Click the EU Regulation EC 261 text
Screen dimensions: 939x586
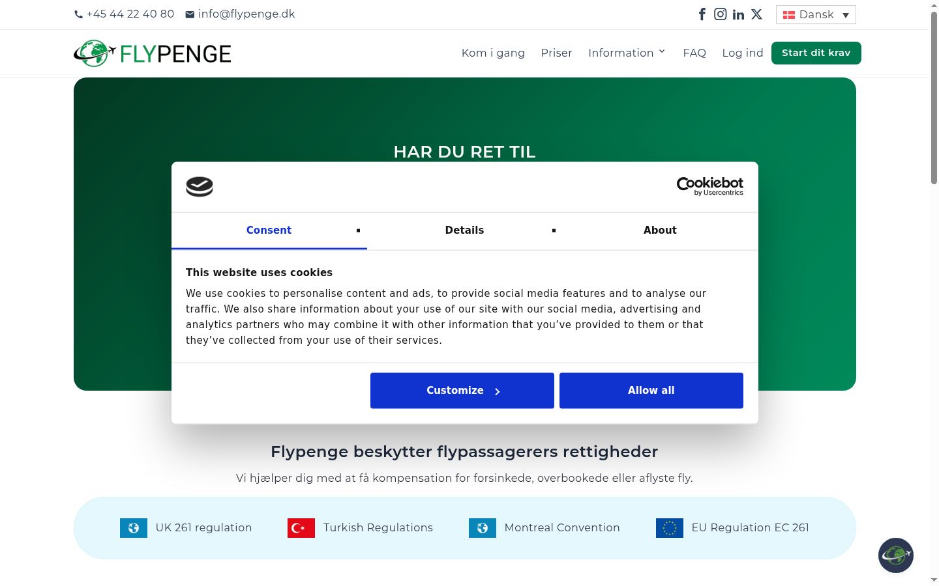pos(750,528)
